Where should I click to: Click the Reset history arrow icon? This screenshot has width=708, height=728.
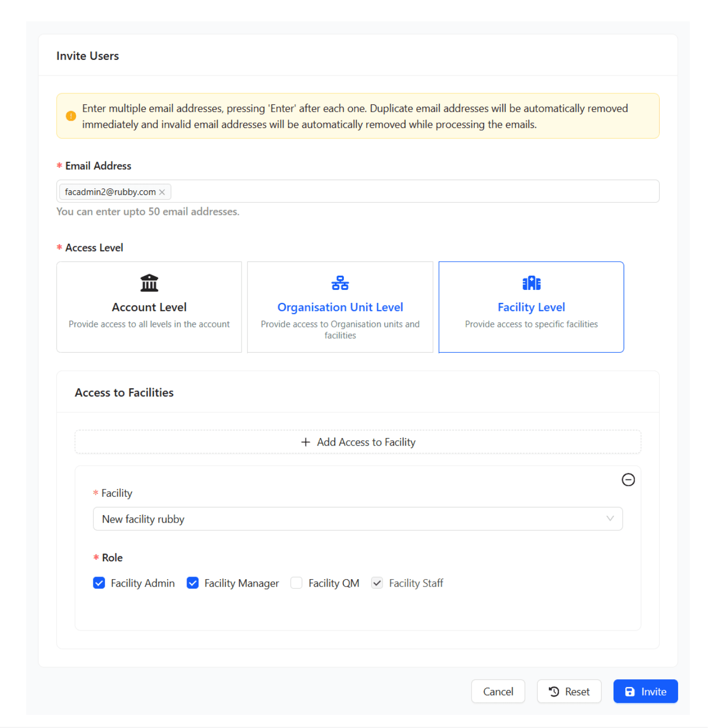coord(554,692)
